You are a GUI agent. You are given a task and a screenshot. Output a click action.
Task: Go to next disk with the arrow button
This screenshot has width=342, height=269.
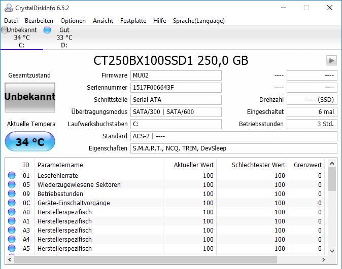pos(331,60)
